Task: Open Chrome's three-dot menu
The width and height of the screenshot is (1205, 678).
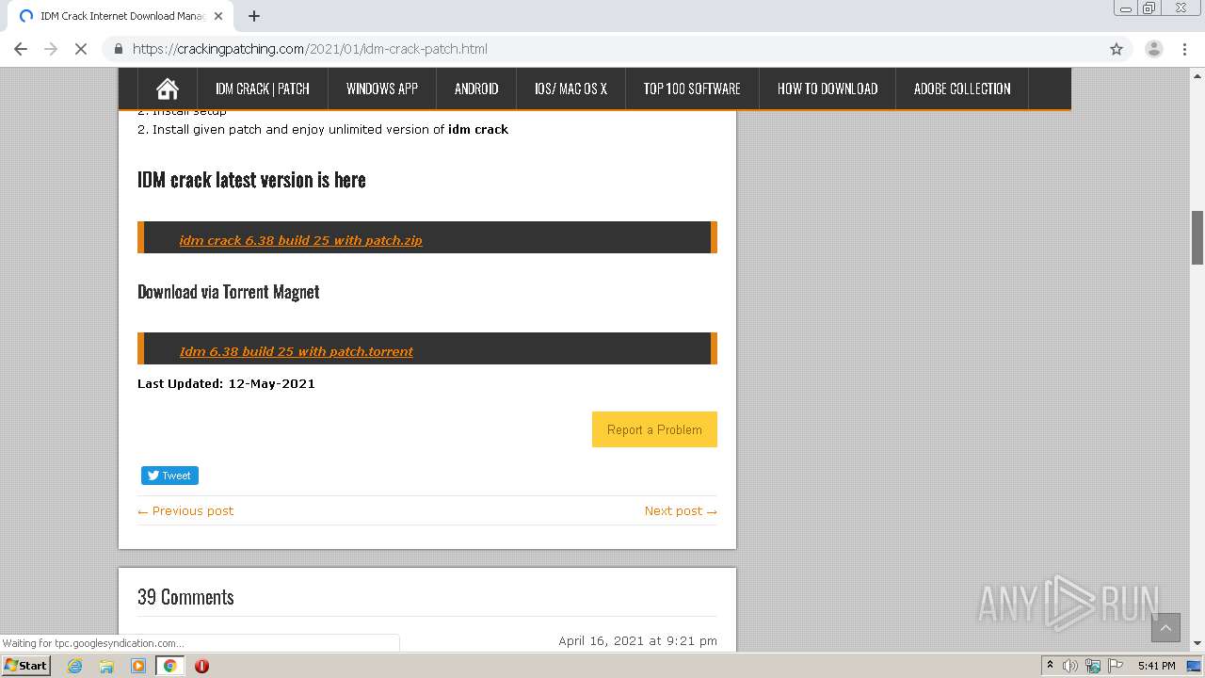Action: click(x=1184, y=49)
